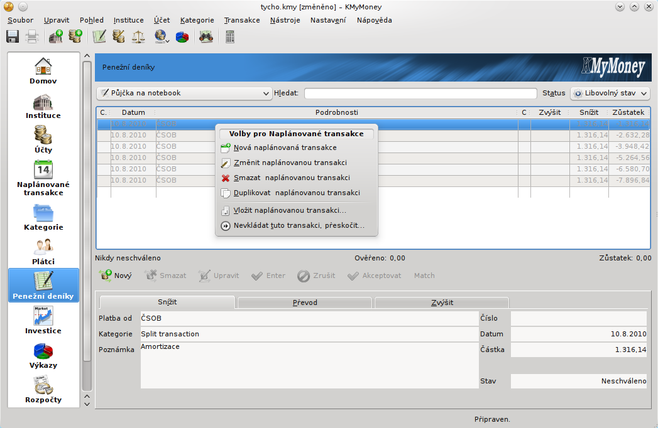This screenshot has height=428, width=658.
Task: Click the Smazat button below the ledger
Action: click(165, 276)
